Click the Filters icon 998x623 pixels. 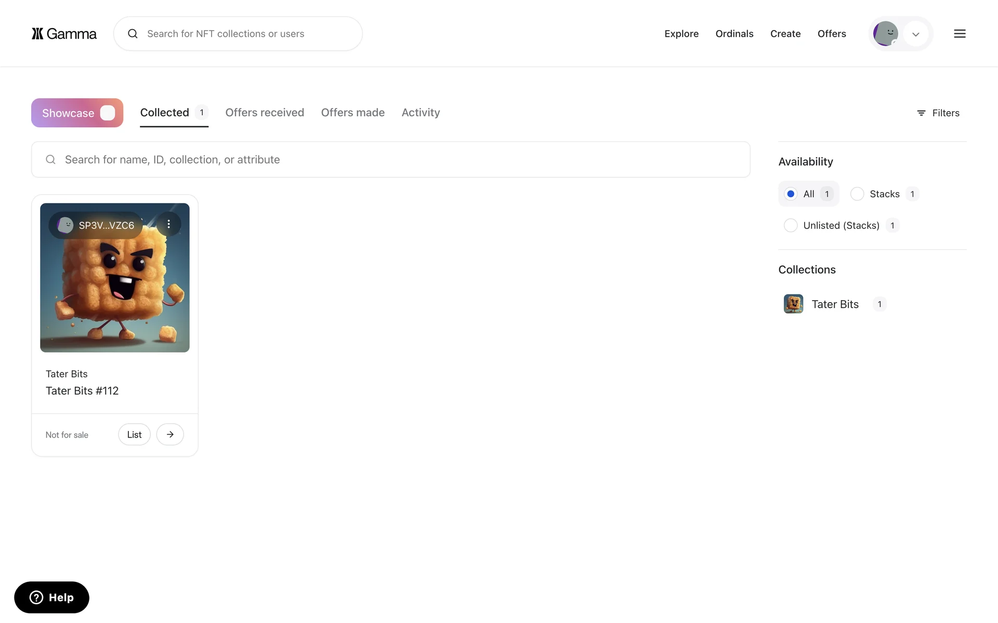pos(921,113)
